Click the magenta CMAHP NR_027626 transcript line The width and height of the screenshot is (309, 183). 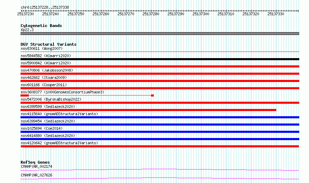(x=160, y=178)
